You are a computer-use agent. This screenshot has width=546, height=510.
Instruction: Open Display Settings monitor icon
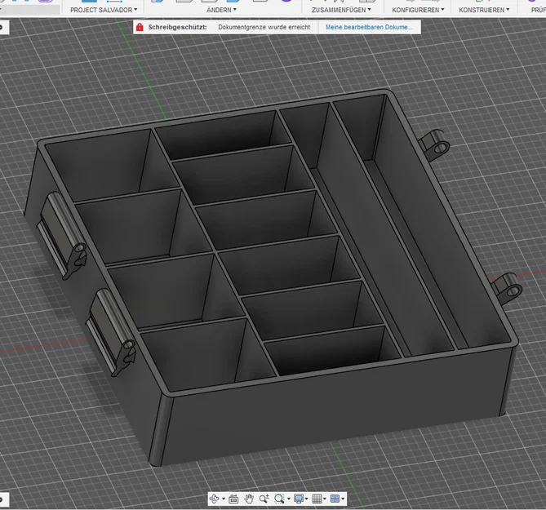tap(299, 499)
